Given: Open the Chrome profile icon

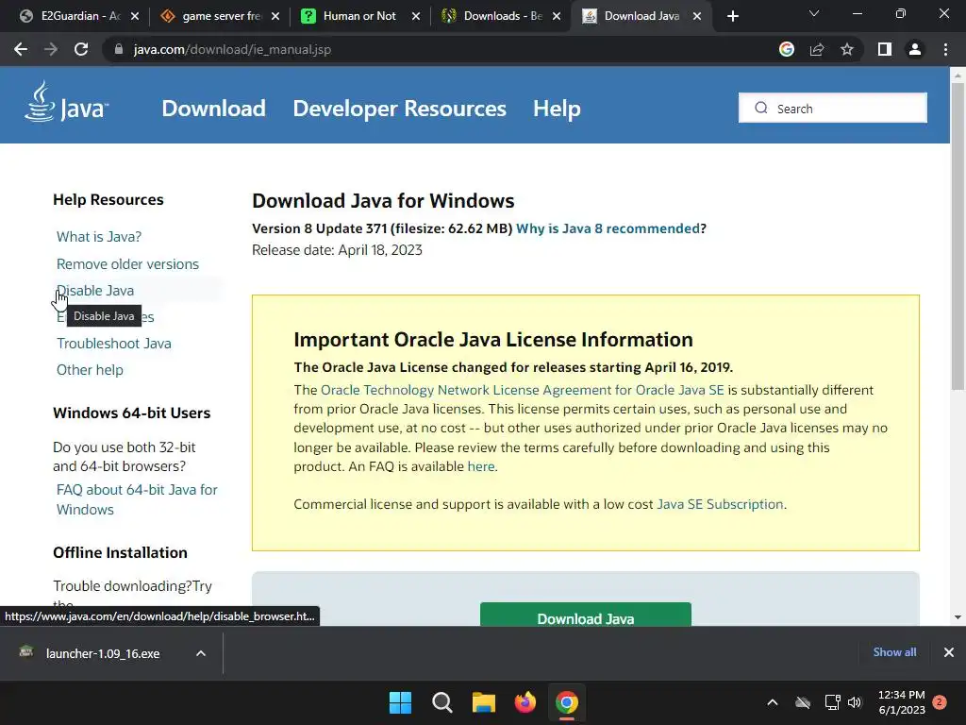Looking at the screenshot, I should pyautogui.click(x=915, y=49).
